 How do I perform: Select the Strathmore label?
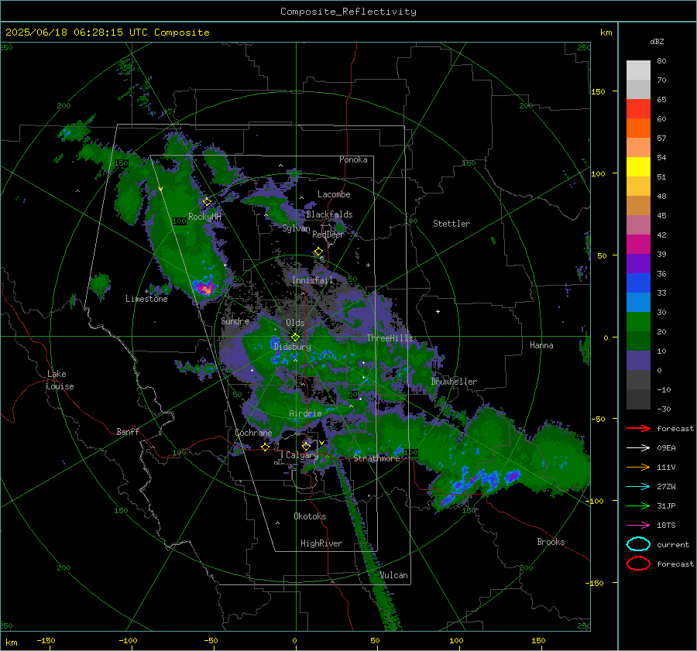[376, 458]
